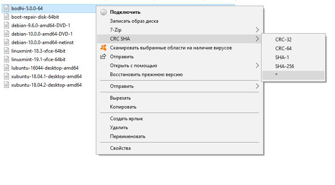
Task: Select Свойства in the context menu
Action: [120, 148]
